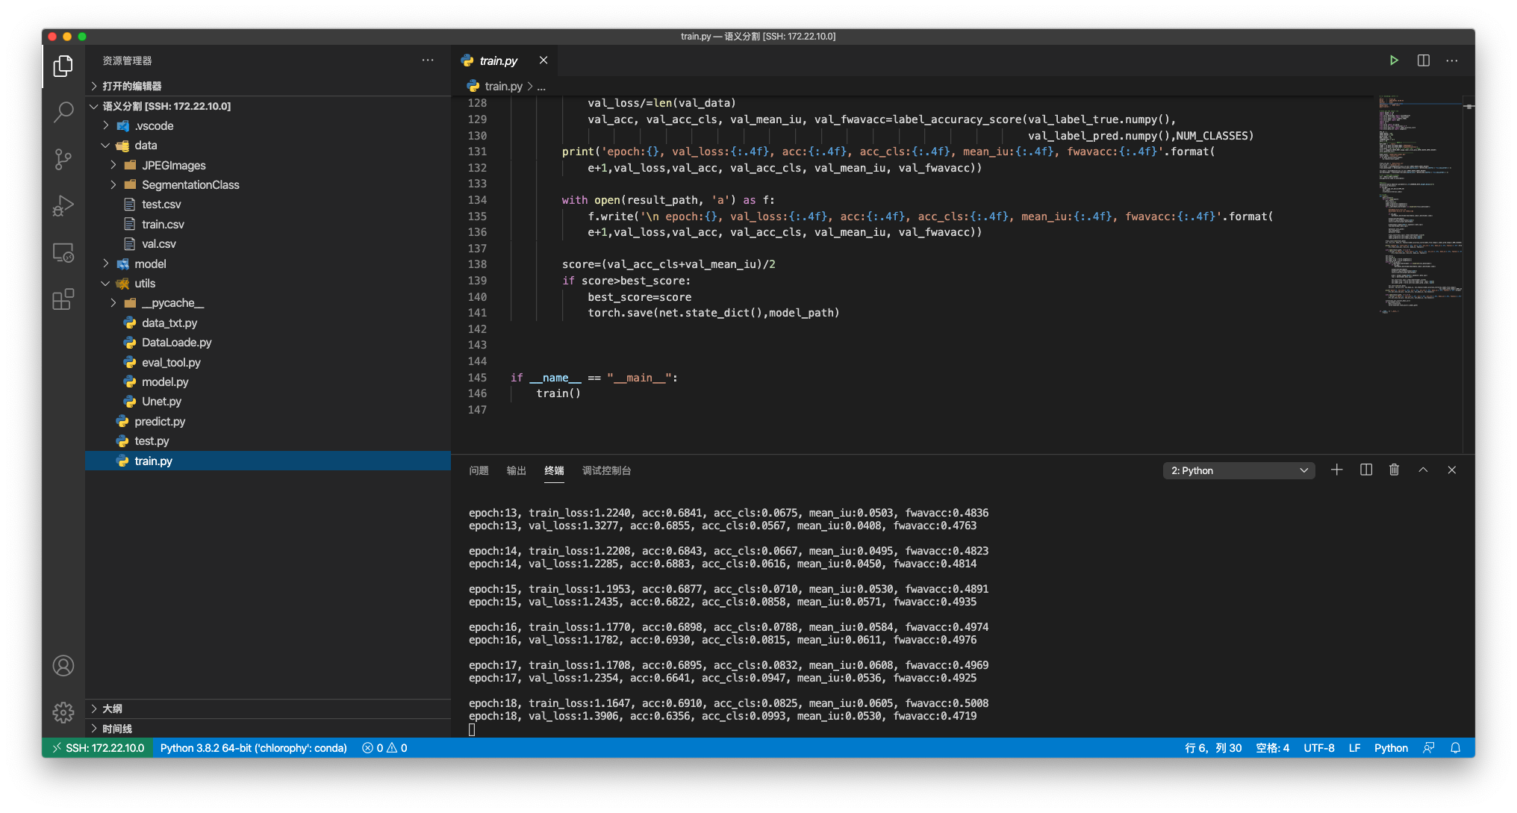Open the Source Control view
This screenshot has height=813, width=1517.
[63, 159]
